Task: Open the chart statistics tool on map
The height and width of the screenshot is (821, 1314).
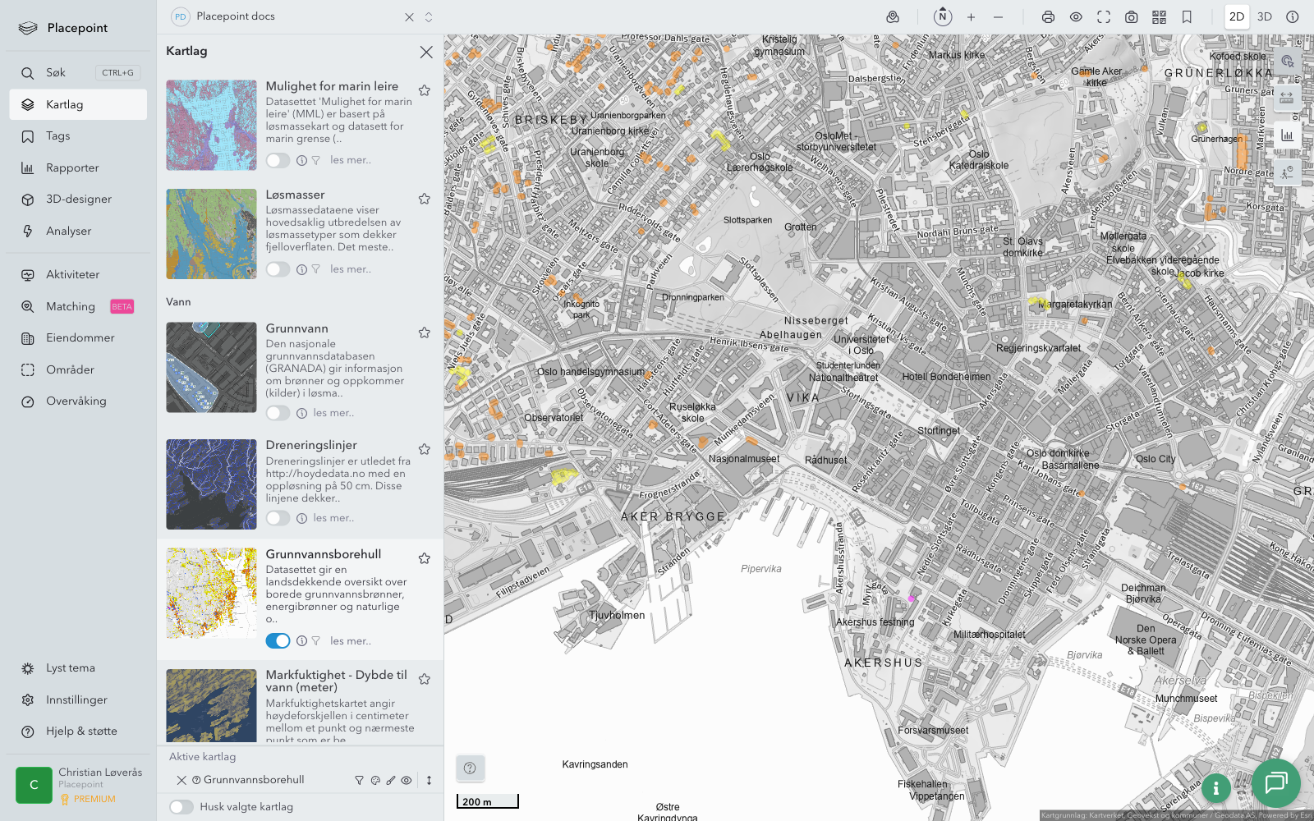Action: [1287, 135]
